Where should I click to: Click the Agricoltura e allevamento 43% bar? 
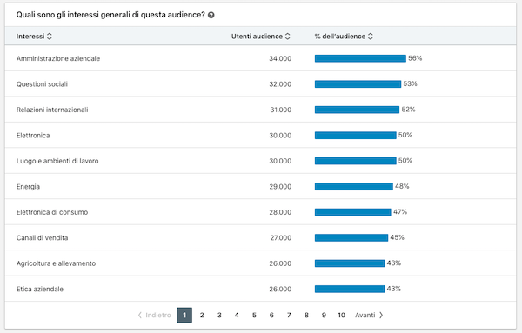[x=350, y=263]
